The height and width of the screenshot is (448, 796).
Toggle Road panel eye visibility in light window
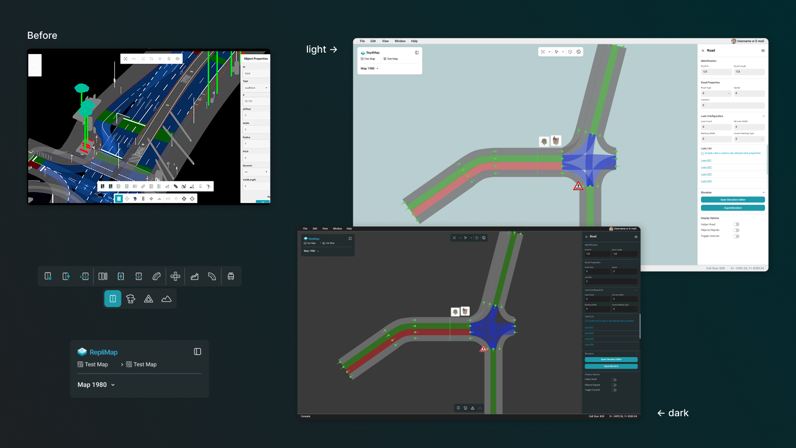(763, 51)
